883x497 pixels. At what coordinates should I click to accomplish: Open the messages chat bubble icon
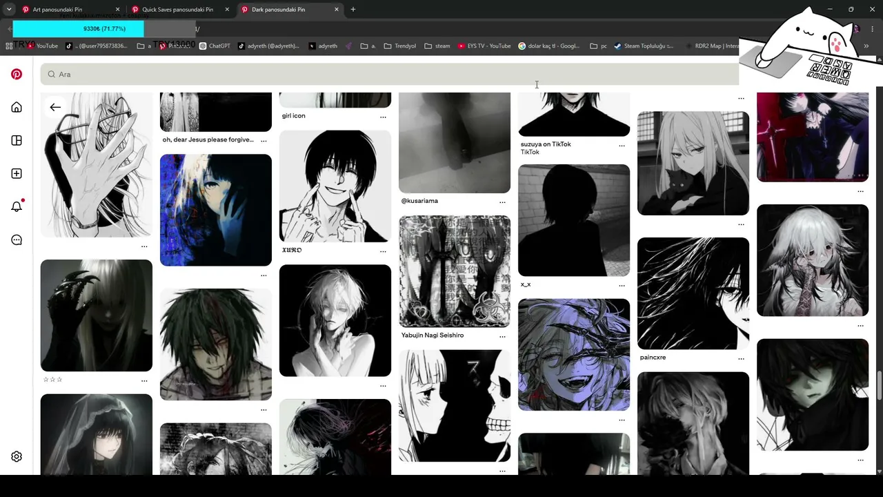pos(17,240)
